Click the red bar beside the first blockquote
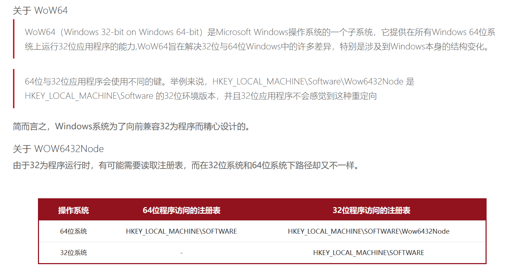Image resolution: width=514 pixels, height=275 pixels. pyautogui.click(x=14, y=39)
